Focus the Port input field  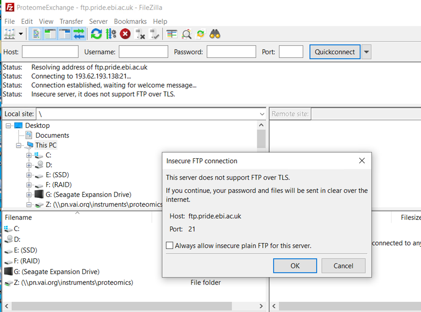click(291, 52)
